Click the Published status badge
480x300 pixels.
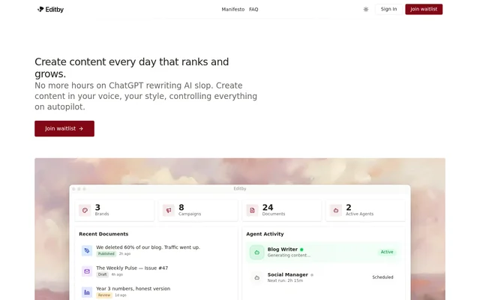point(106,253)
